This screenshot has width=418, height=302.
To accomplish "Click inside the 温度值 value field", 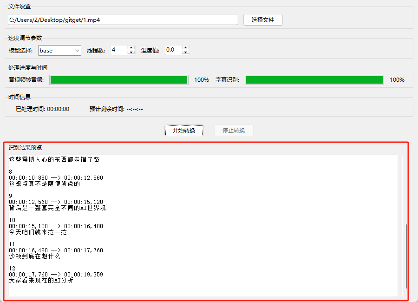I will click(x=174, y=50).
